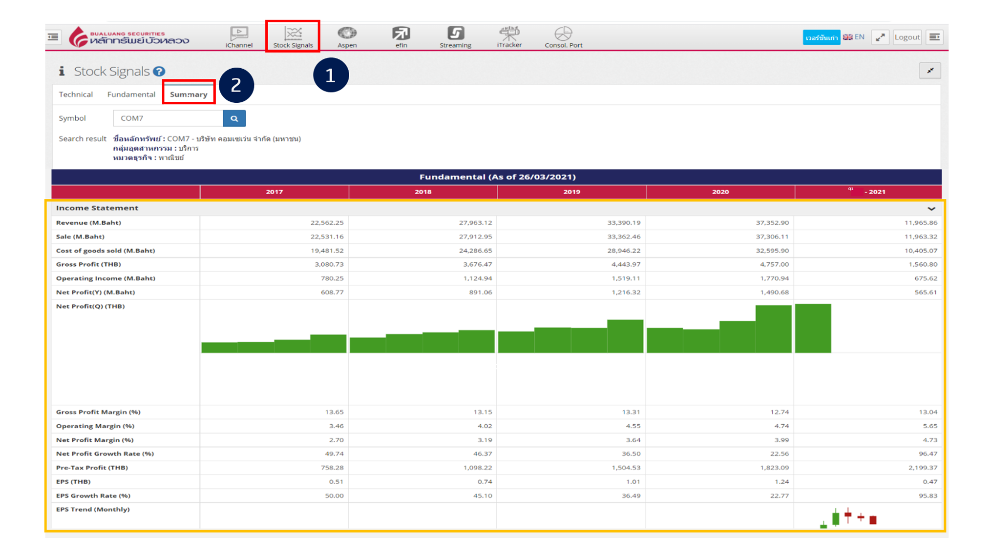Collapse the Stock Signals panel arrow button
Viewport: 993px width, 558px height.
pos(930,71)
